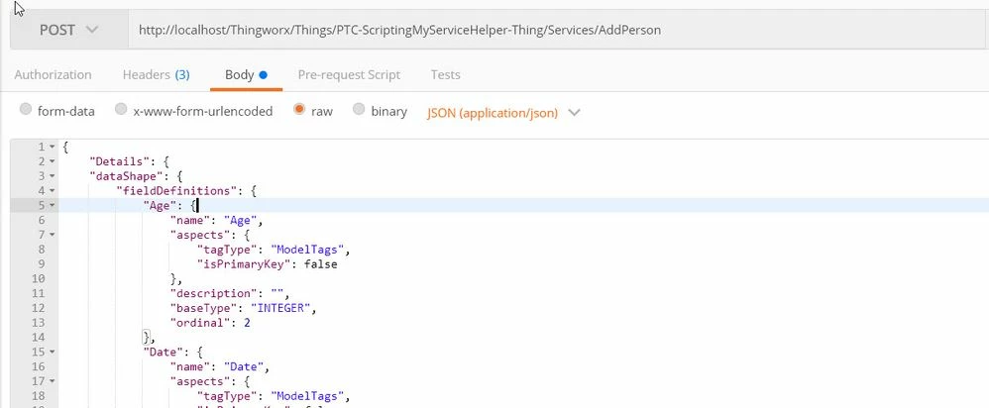Open the JSON (application/json) type dropdown
Image resolution: width=989 pixels, height=408 pixels.
click(x=503, y=112)
